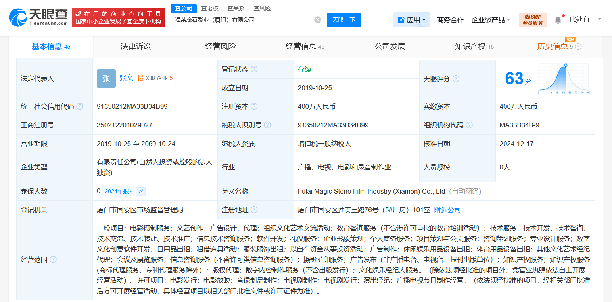612x302 pixels.
Task: Click the 营业期限 value 2019-10-25 至 2069-10-24
Action: 136,144
